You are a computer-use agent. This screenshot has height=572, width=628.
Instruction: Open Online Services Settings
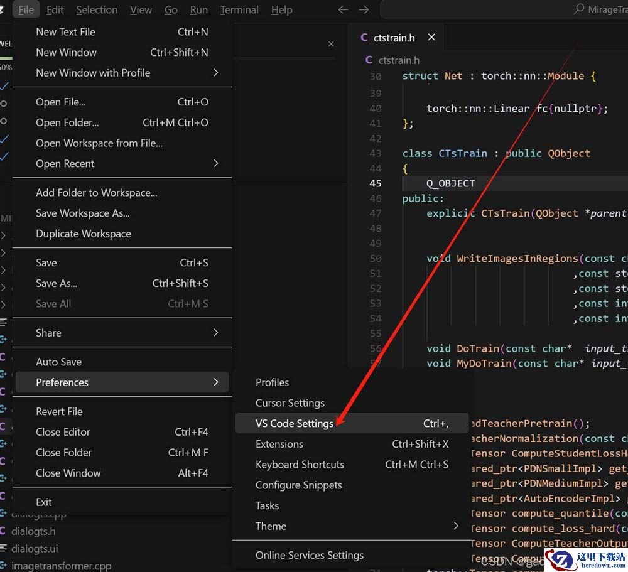coord(352,555)
